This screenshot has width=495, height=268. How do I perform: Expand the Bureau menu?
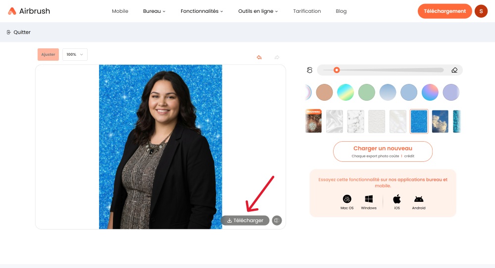pyautogui.click(x=154, y=11)
